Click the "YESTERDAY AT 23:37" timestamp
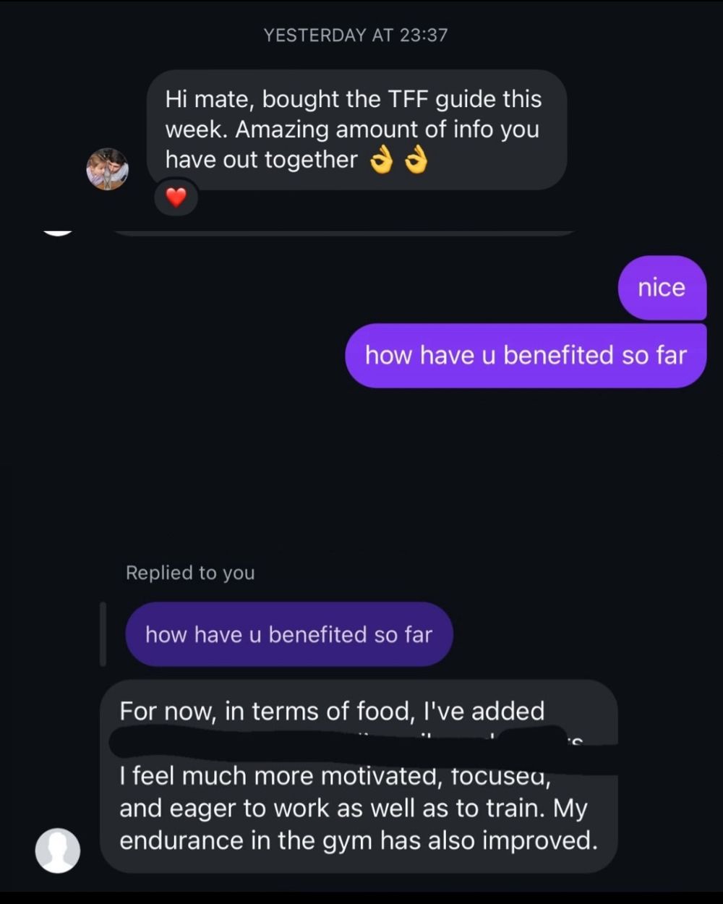Screen dimensions: 723x904 pos(356,35)
